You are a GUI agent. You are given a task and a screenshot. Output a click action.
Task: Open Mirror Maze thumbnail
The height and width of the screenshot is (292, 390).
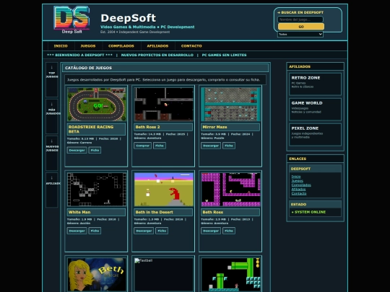pos(230,104)
